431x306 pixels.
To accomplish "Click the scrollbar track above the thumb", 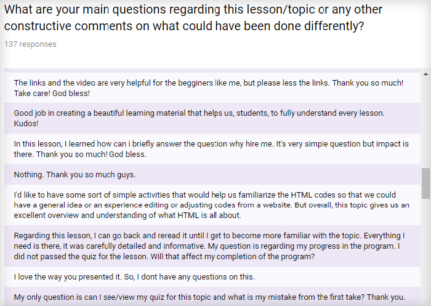I will click(x=425, y=123).
